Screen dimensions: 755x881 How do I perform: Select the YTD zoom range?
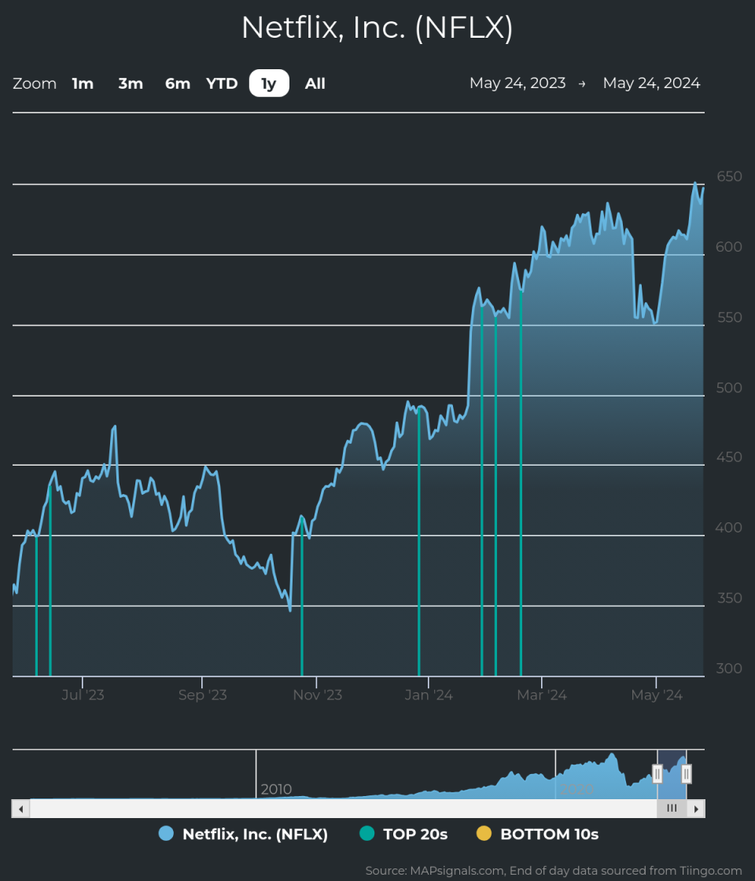tap(222, 83)
